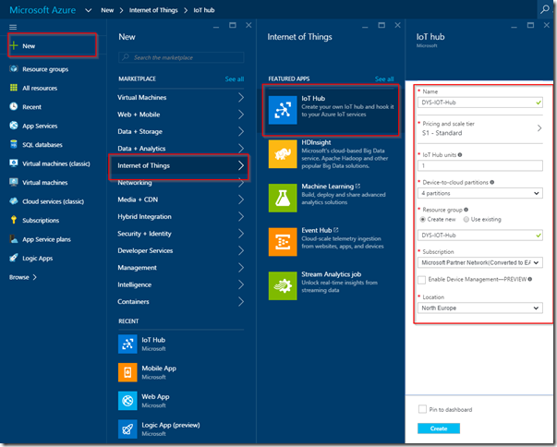Open Security + Identity marketplace category
The image size is (557, 447).
point(181,234)
